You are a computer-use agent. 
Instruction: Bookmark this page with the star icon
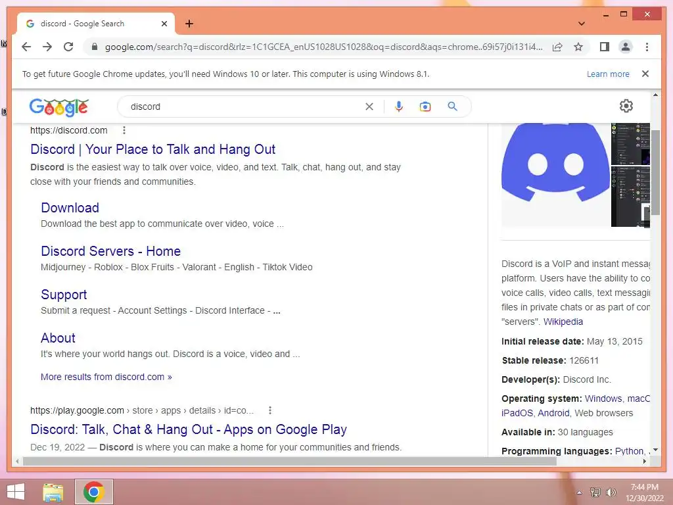[x=578, y=47]
